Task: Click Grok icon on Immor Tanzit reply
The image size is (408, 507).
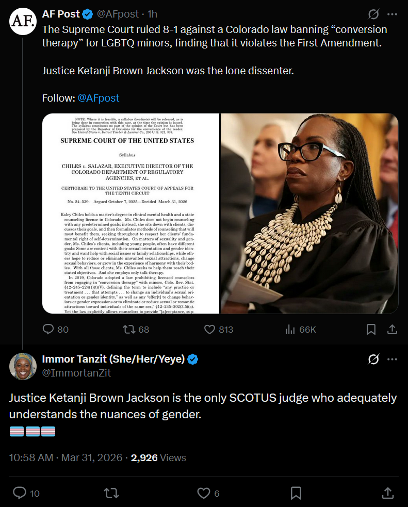Action: tap(373, 359)
